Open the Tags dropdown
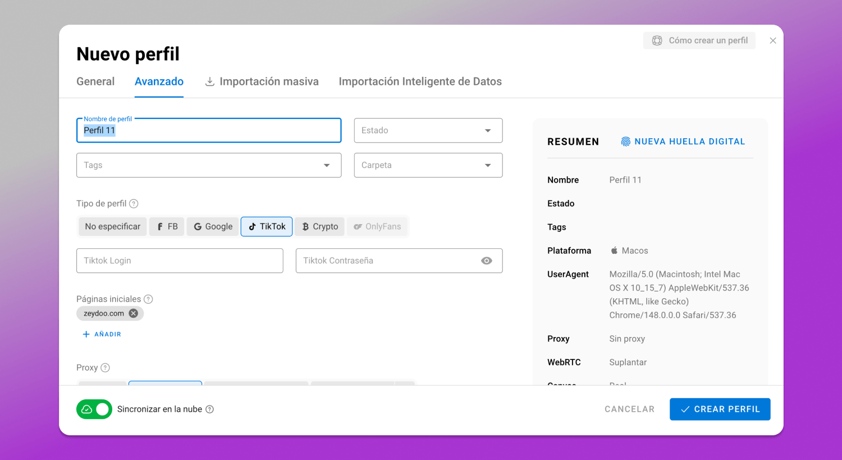Screen dimensions: 842x460 (x=209, y=165)
